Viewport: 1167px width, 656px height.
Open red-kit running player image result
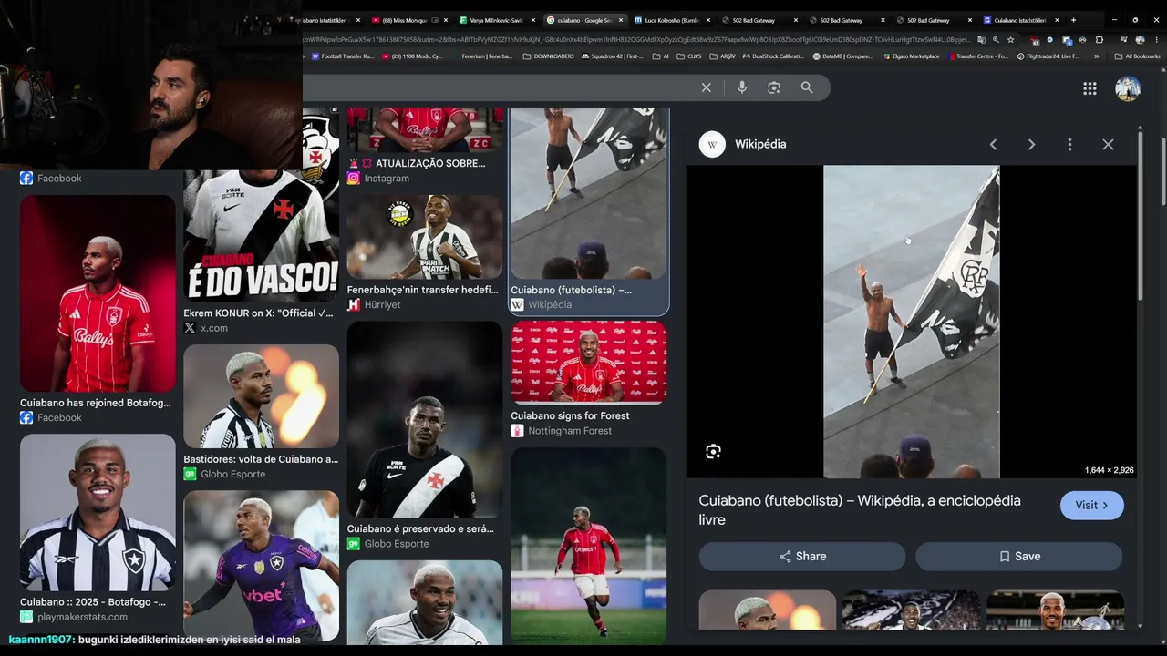(589, 546)
